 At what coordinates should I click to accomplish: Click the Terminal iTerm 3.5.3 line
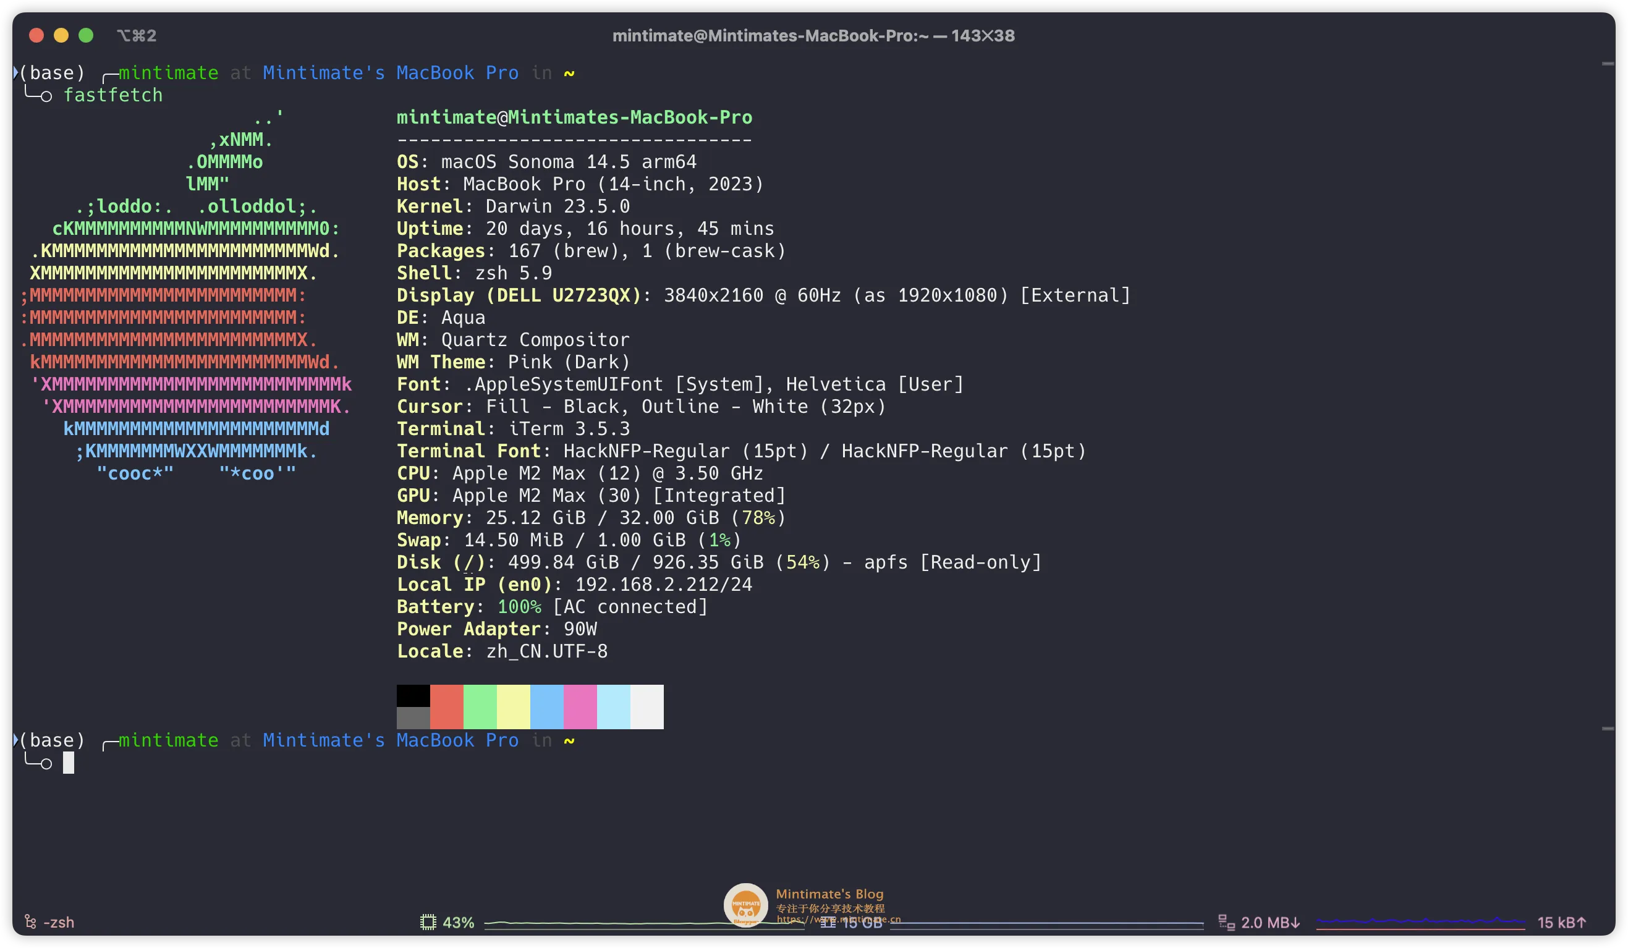(x=513, y=429)
